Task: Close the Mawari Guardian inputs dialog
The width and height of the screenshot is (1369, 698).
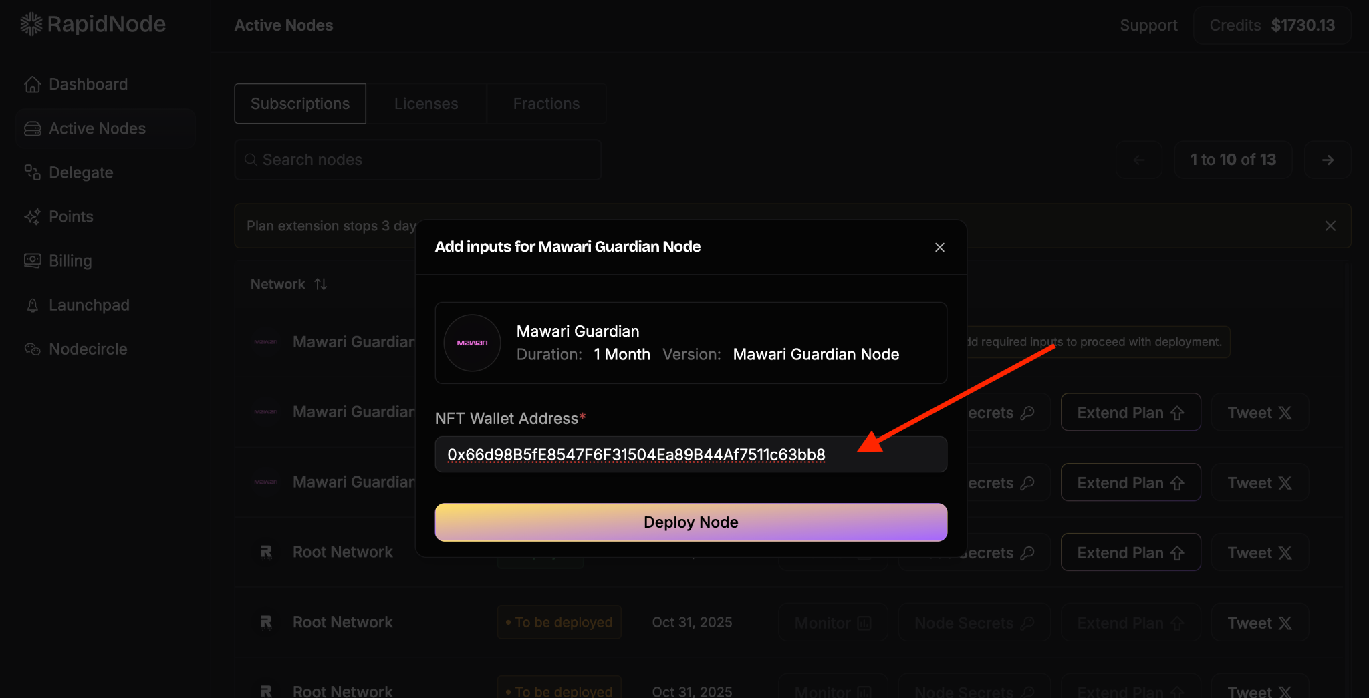Action: pos(939,247)
